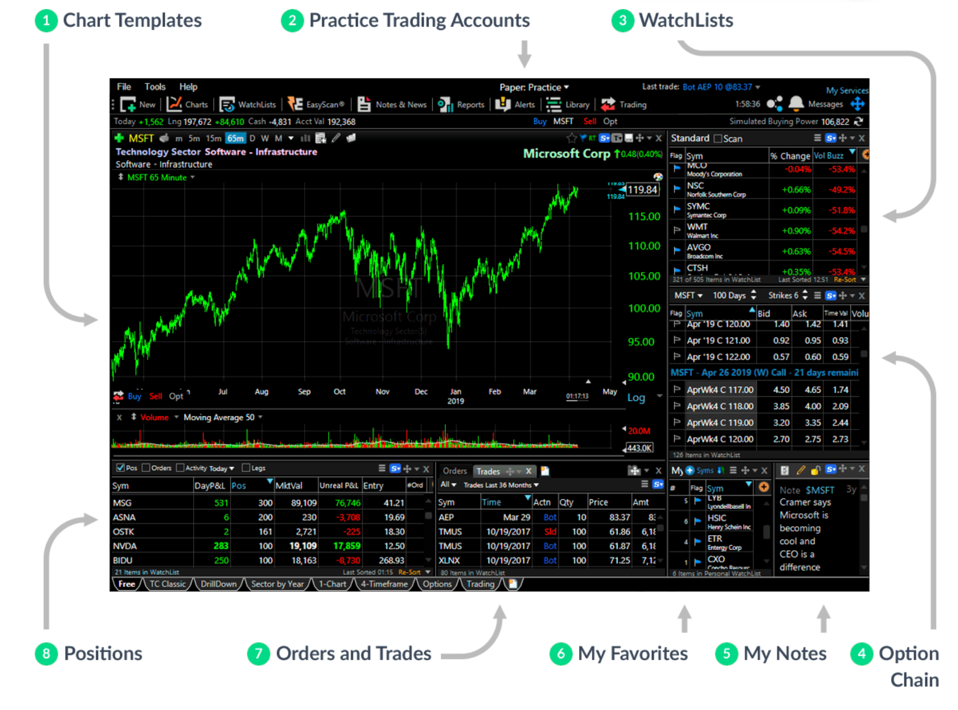Click the blue plus icon in the My Syms panel
958x710 pixels.
[690, 470]
